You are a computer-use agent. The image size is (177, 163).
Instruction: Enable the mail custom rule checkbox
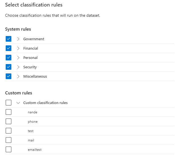(9, 140)
